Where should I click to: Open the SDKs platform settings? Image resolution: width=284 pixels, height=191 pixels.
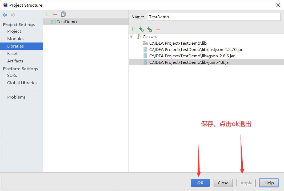click(x=12, y=75)
